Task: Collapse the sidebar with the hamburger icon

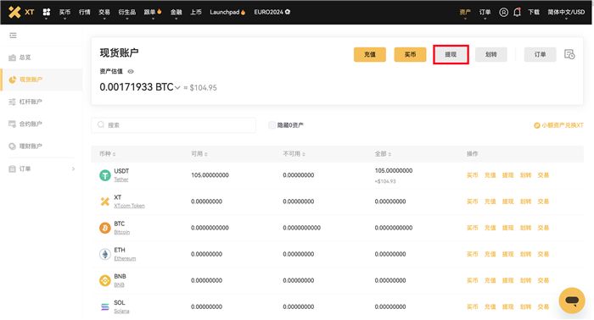Action: tap(14, 36)
